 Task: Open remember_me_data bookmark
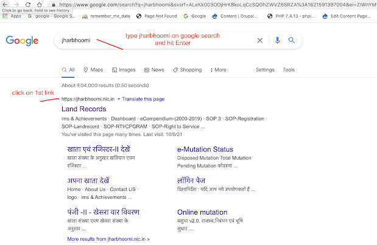(106, 16)
